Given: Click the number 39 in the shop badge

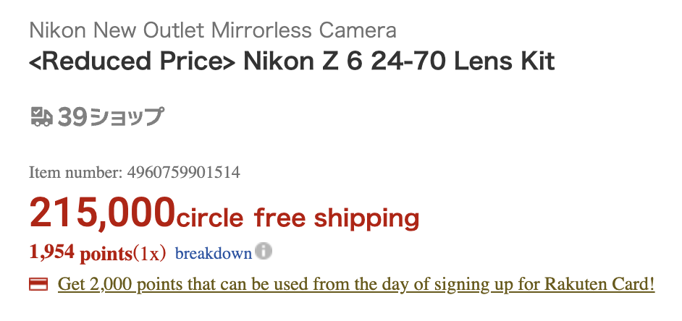Looking at the screenshot, I should [x=71, y=116].
